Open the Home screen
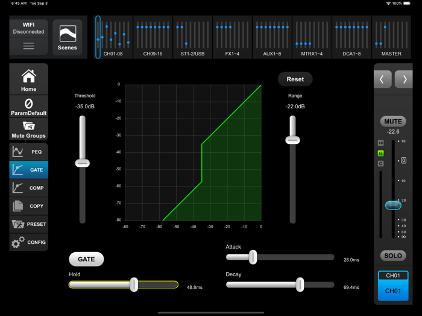This screenshot has height=316, width=422. (28, 79)
